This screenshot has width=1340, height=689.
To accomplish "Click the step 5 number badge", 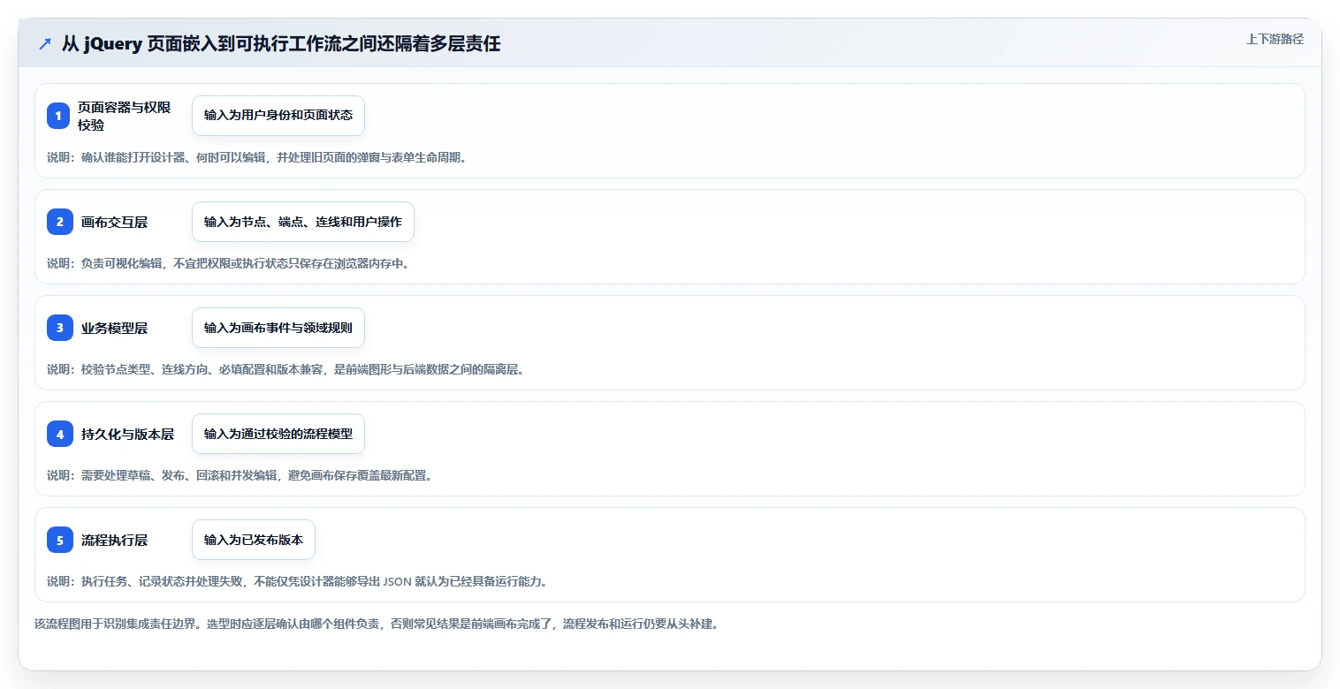I will coord(59,540).
